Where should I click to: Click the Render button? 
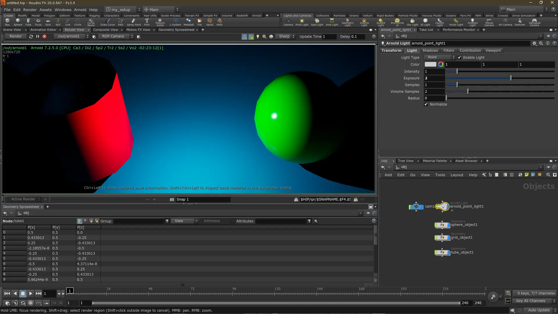16,37
